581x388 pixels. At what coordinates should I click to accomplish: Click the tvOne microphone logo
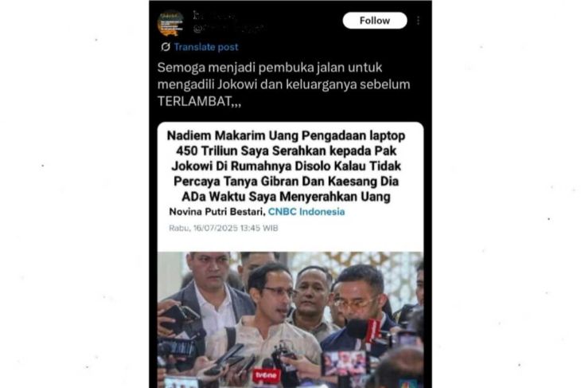(x=267, y=375)
